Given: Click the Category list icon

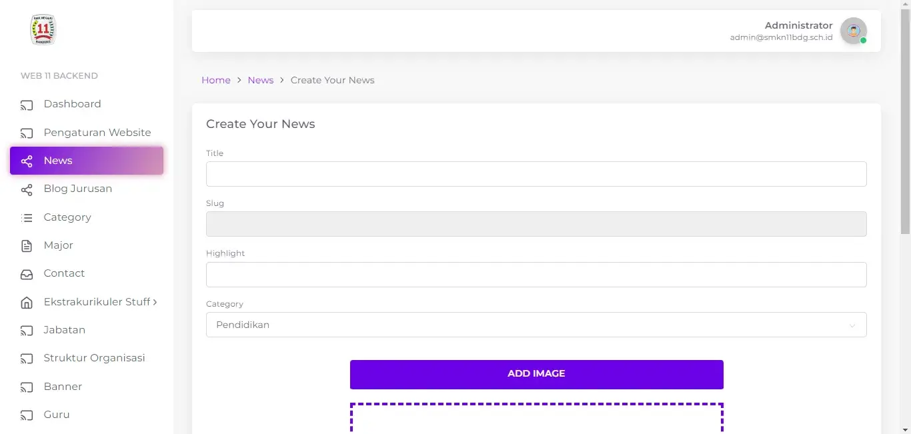Looking at the screenshot, I should click(27, 217).
